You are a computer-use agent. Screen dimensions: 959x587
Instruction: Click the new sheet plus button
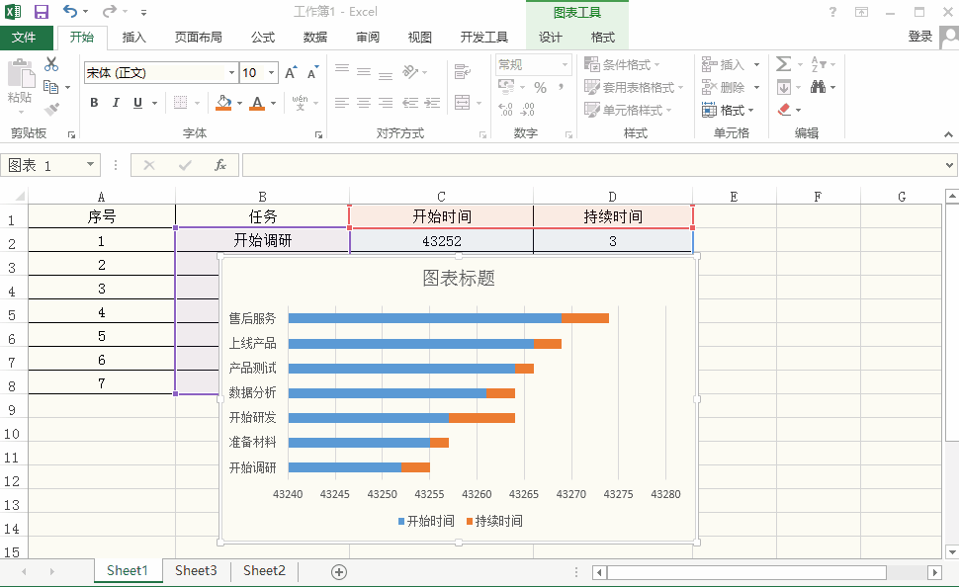339,571
